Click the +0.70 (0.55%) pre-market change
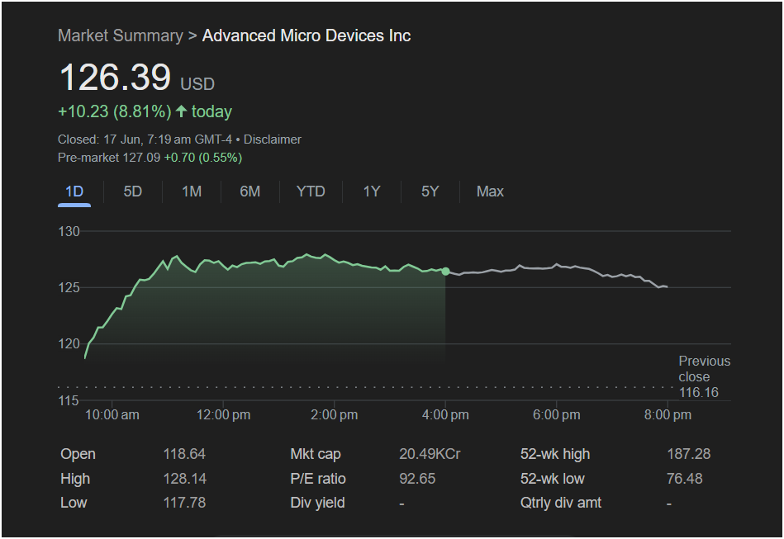Viewport: 784px width, 539px height. (203, 158)
